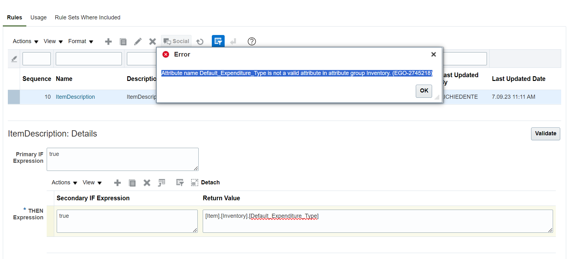Click the Social button in the rules toolbar
Viewport: 569px width, 259px height.
pyautogui.click(x=176, y=41)
